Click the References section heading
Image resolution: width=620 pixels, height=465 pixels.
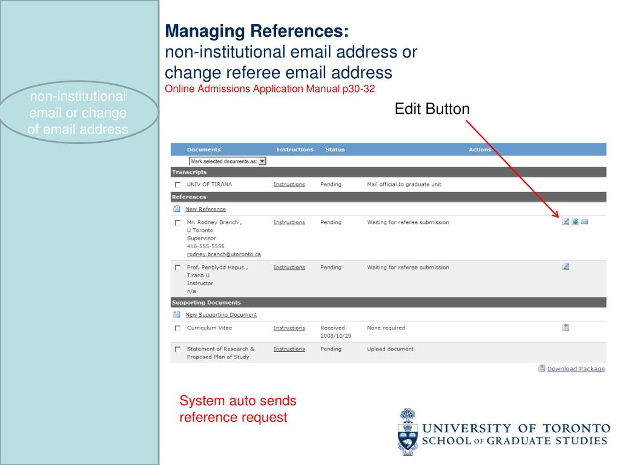pyautogui.click(x=189, y=197)
